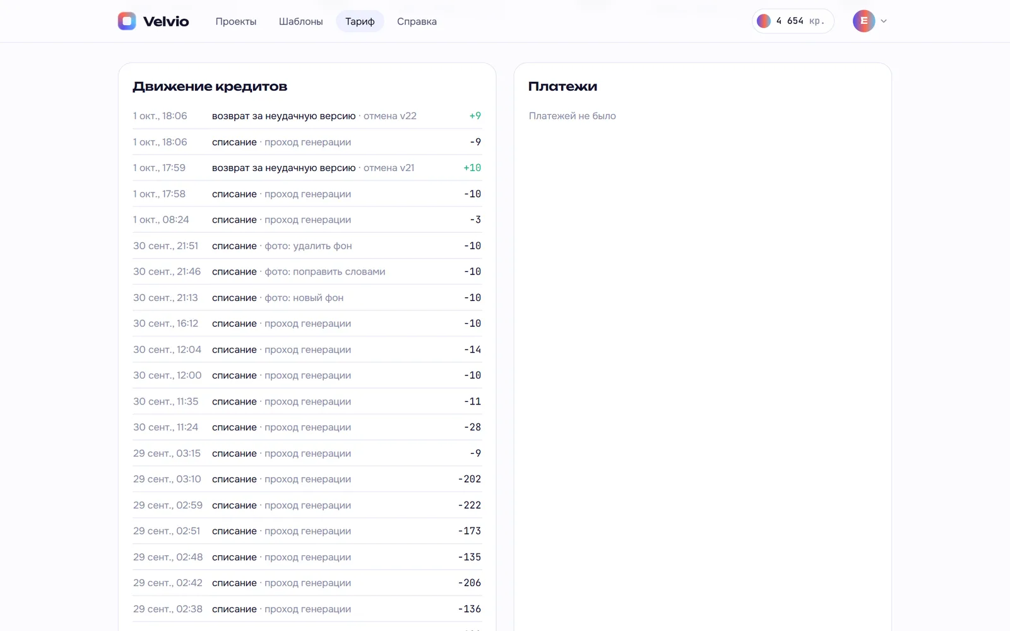Click the 1 окт., 08:24 timestamp
Viewport: 1010px width, 631px height.
(x=161, y=220)
